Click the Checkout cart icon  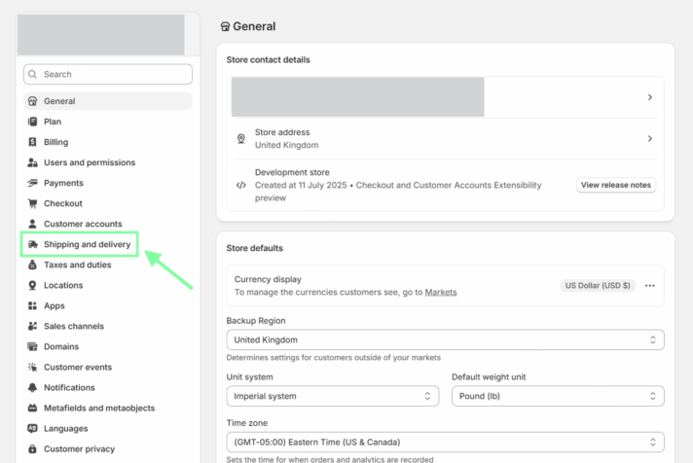tap(32, 203)
